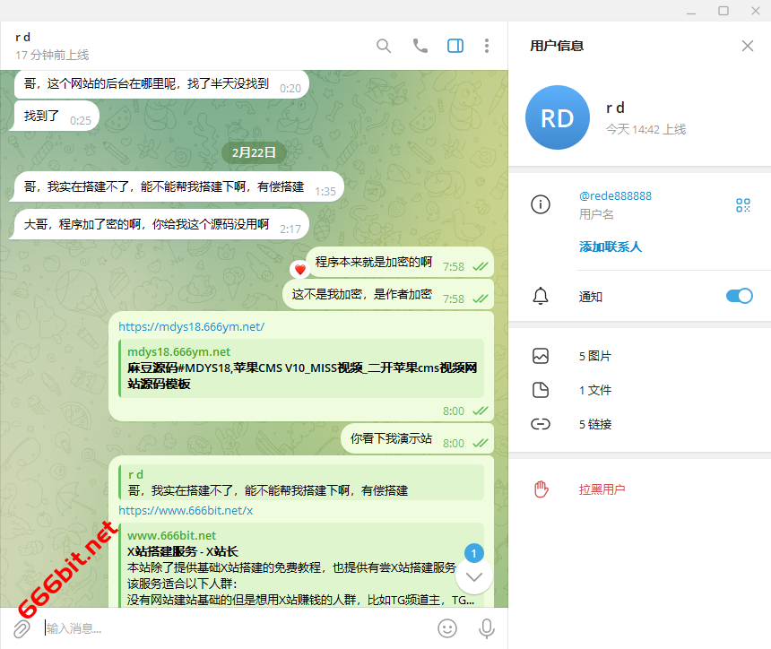Image resolution: width=771 pixels, height=649 pixels.
Task: Open the QR code for username
Action: click(743, 205)
